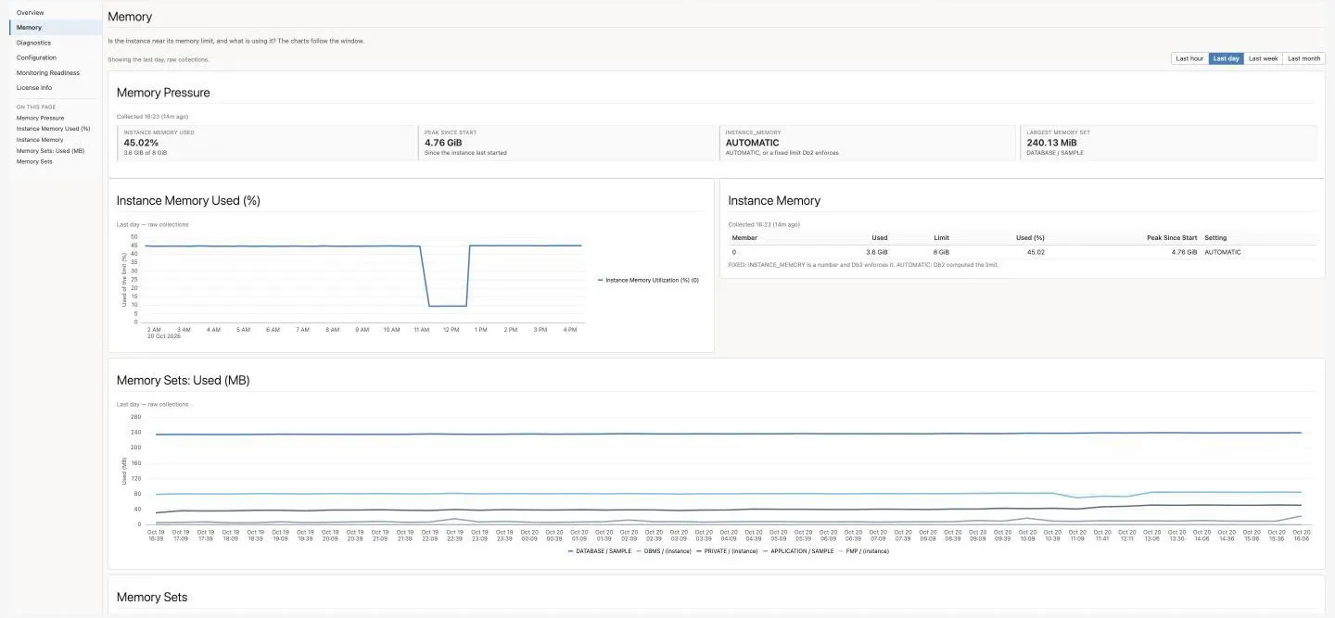Image resolution: width=1335 pixels, height=618 pixels.
Task: Click the 240.13 MiB largest memory set value
Action: [1051, 143]
